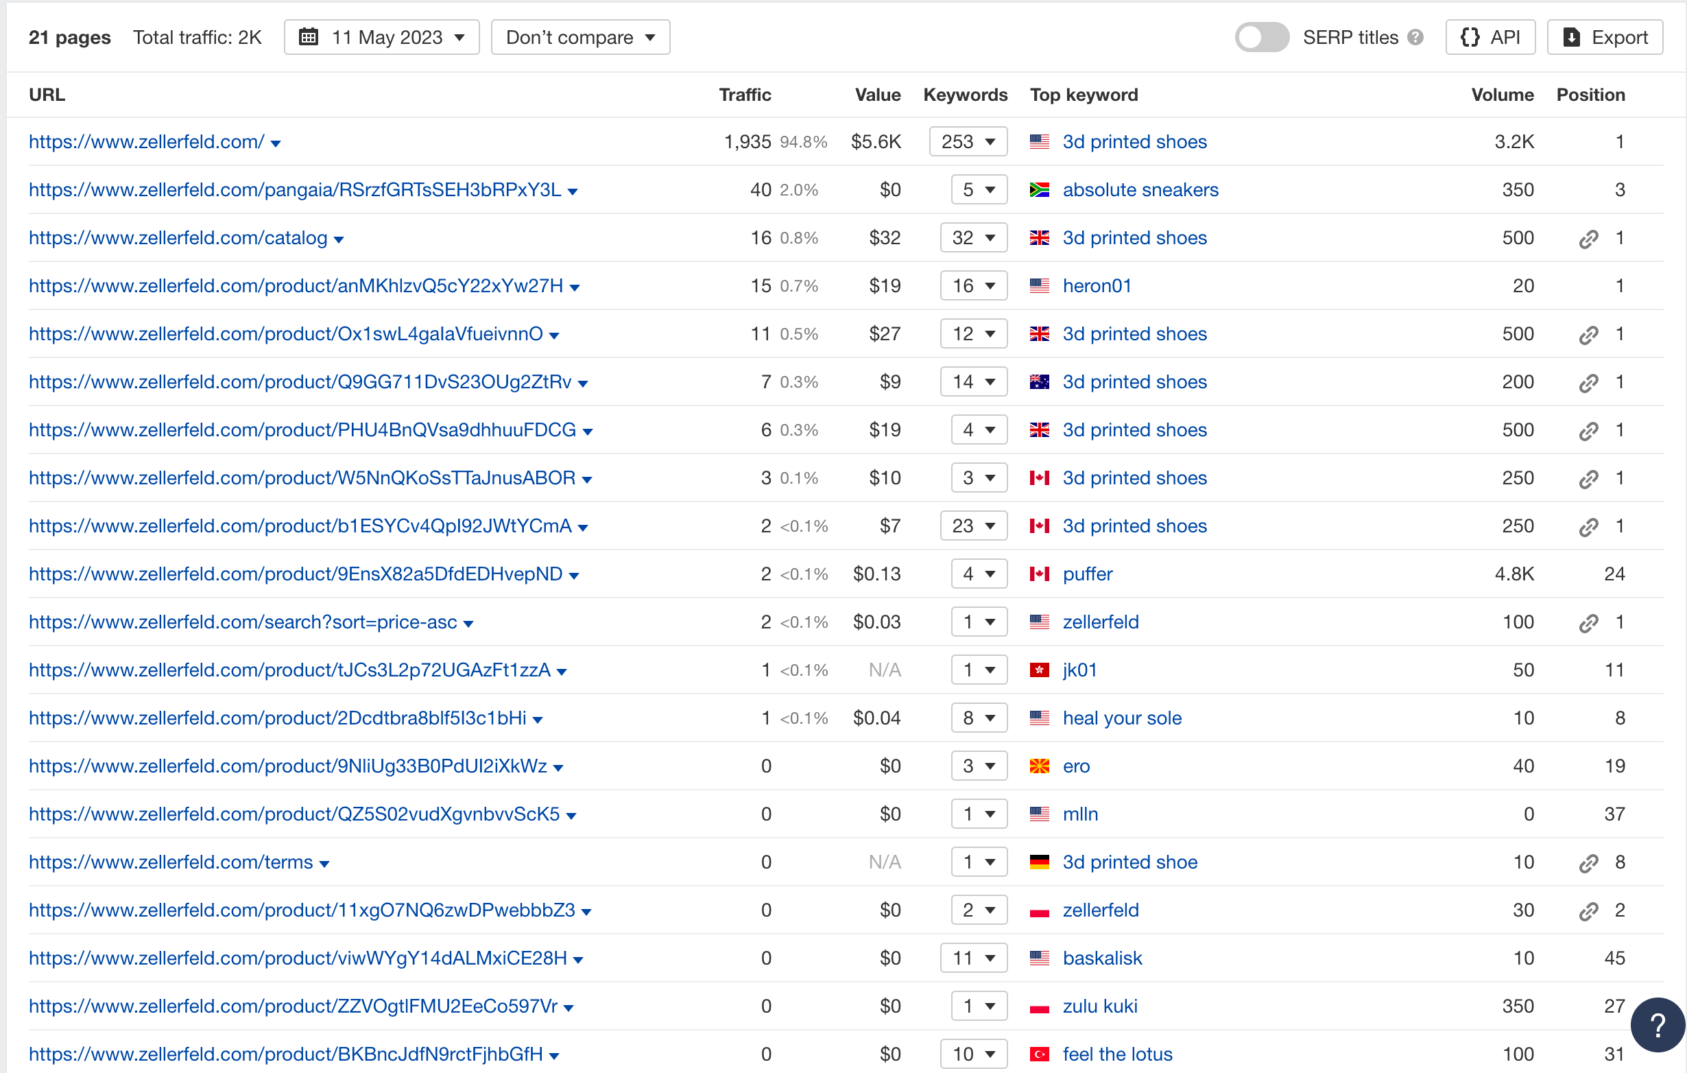This screenshot has height=1073, width=1687.
Task: Expand the 23 keywords dropdown
Action: 974,526
